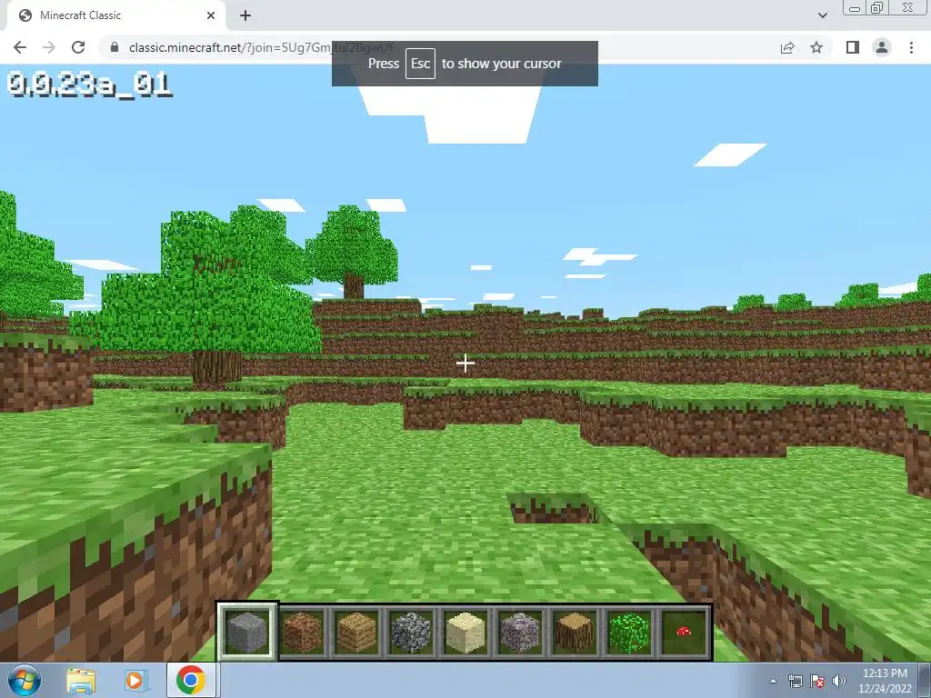The height and width of the screenshot is (698, 931).
Task: Open the Windows Start menu
Action: [x=24, y=681]
